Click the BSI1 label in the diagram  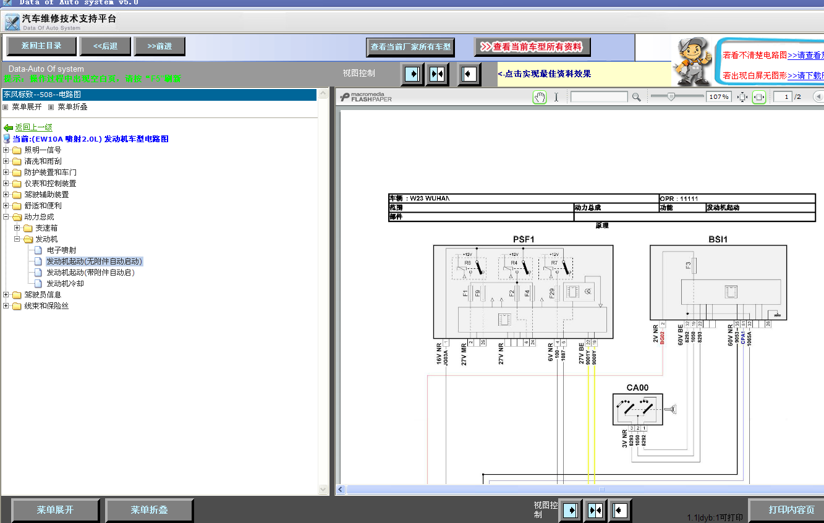718,239
